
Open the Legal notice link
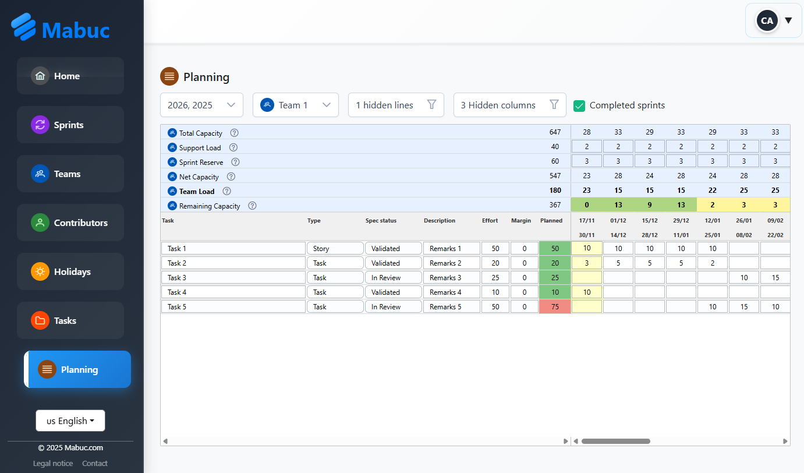pos(53,464)
